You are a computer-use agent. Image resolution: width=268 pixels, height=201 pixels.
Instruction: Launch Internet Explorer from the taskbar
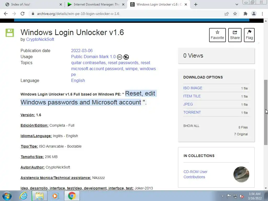click(23, 196)
